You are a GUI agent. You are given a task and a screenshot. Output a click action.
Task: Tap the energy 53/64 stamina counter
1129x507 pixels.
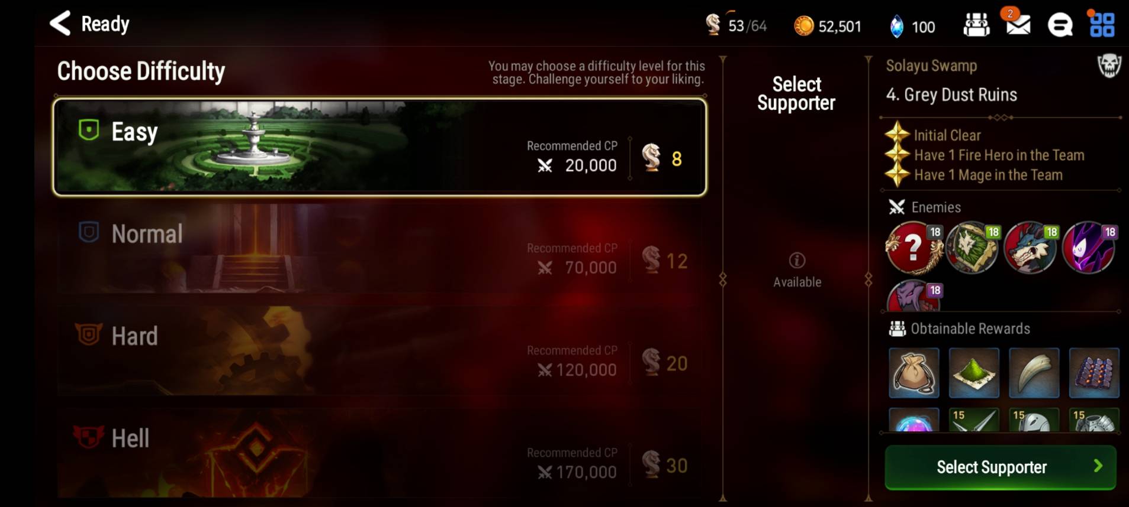point(736,25)
